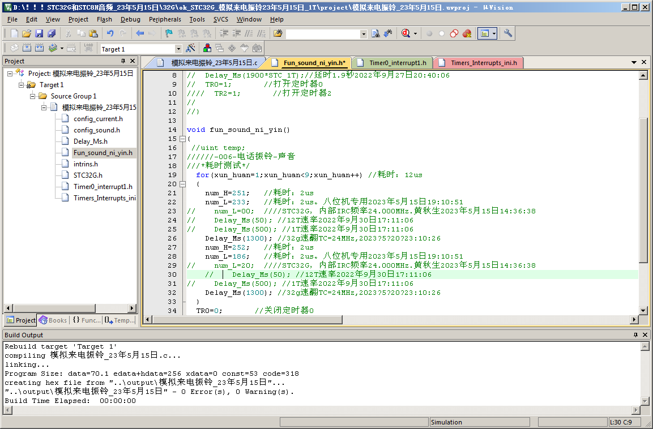Insert or remove a bookmark flag
653x429 pixels.
pos(169,33)
